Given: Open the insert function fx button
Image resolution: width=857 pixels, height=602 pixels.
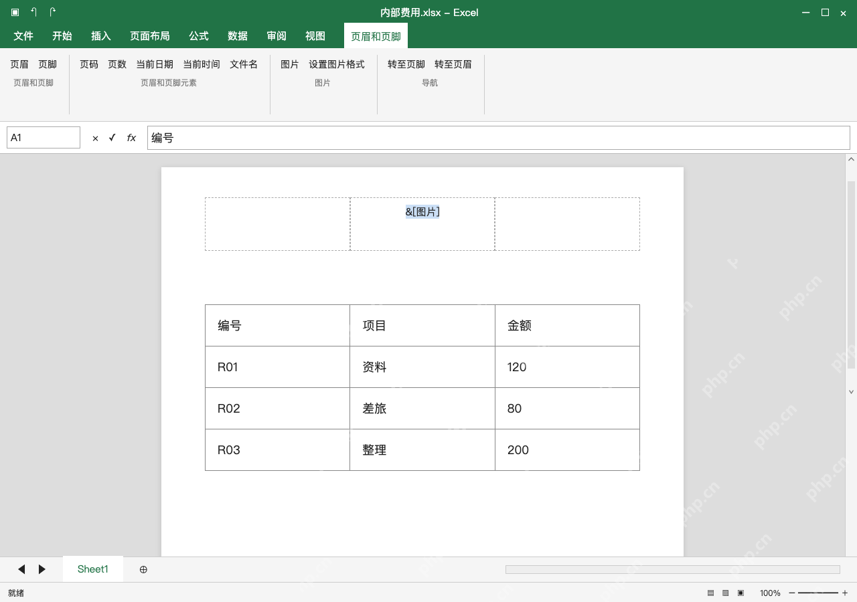Looking at the screenshot, I should 131,138.
